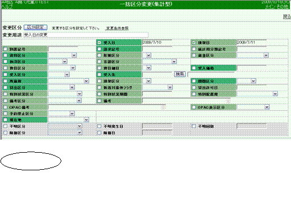
Task: Click the 受入日 date field
Action: coord(157,43)
